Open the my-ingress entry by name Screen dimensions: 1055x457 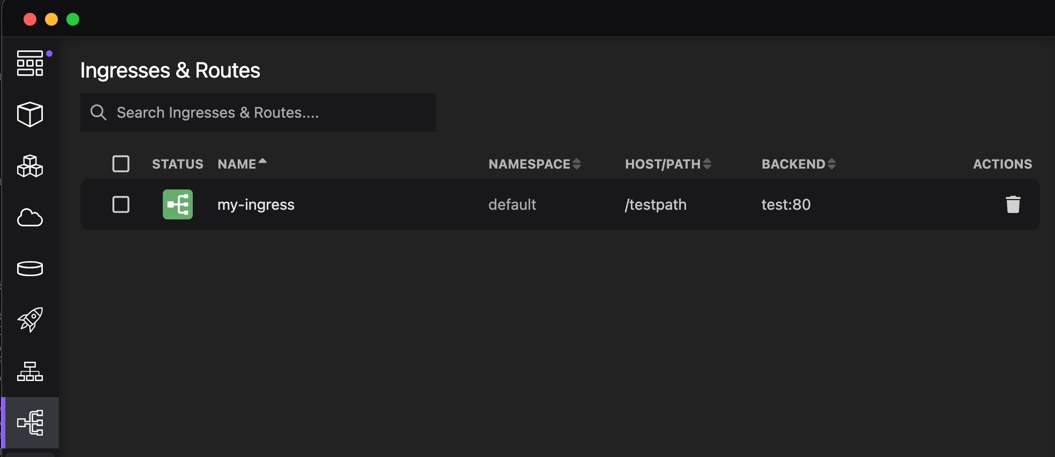coord(256,204)
